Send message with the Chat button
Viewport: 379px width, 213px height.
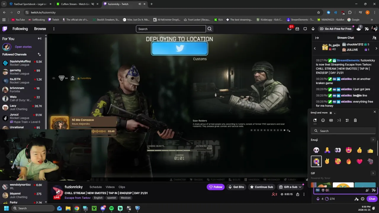(372, 199)
